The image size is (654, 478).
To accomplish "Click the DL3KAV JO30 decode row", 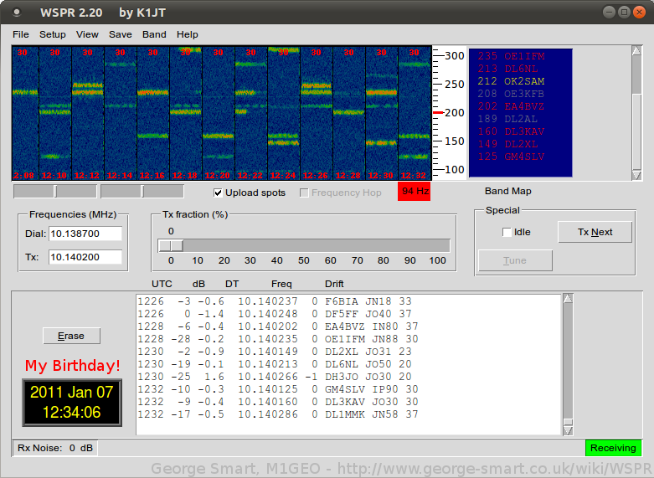I will pos(278,401).
